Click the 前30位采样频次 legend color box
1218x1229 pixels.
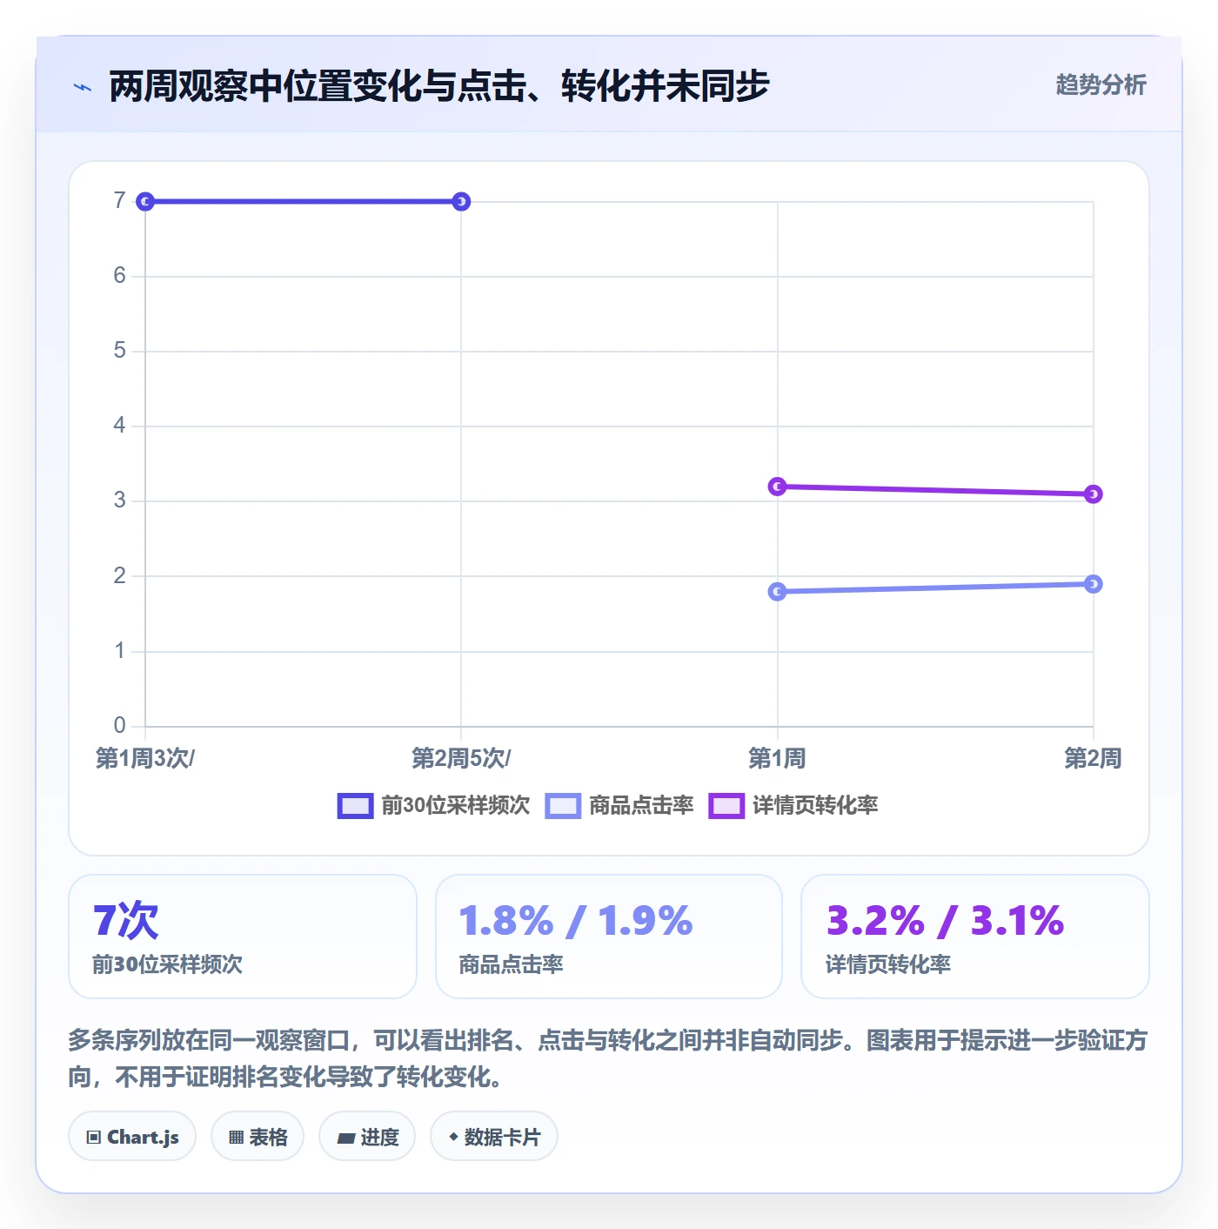pos(355,806)
